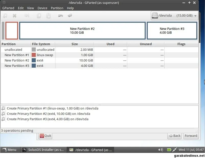Click the icon beside Create Partition #3 operation
The height and width of the screenshot is (158, 205).
pyautogui.click(x=3, y=119)
